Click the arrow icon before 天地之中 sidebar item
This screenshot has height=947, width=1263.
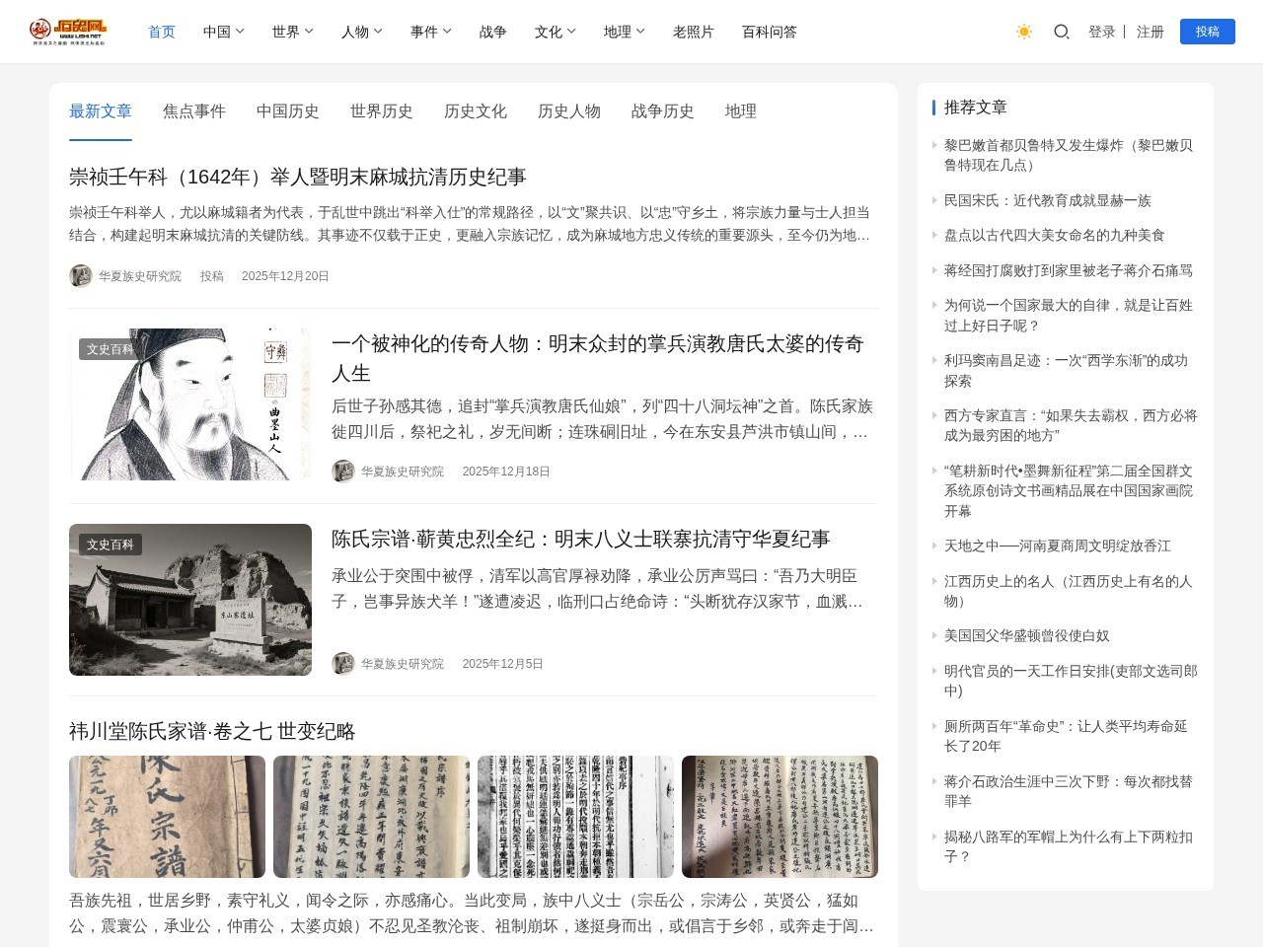(x=936, y=545)
